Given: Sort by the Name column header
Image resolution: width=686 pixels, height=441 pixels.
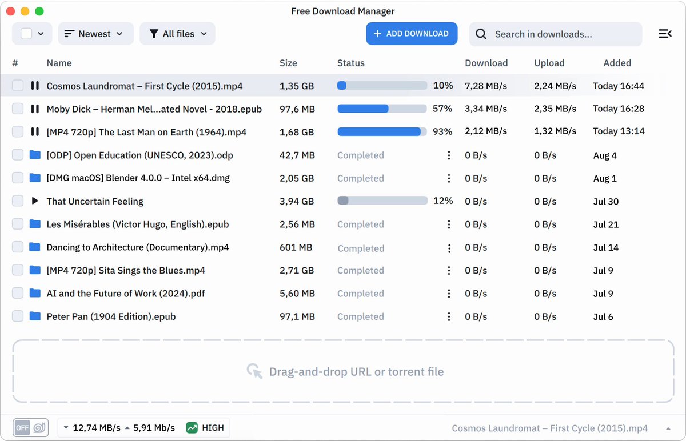Looking at the screenshot, I should [59, 63].
